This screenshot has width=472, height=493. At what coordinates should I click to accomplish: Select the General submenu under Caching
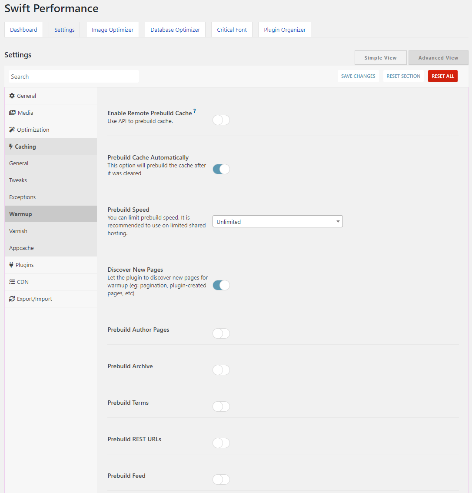tap(51, 163)
